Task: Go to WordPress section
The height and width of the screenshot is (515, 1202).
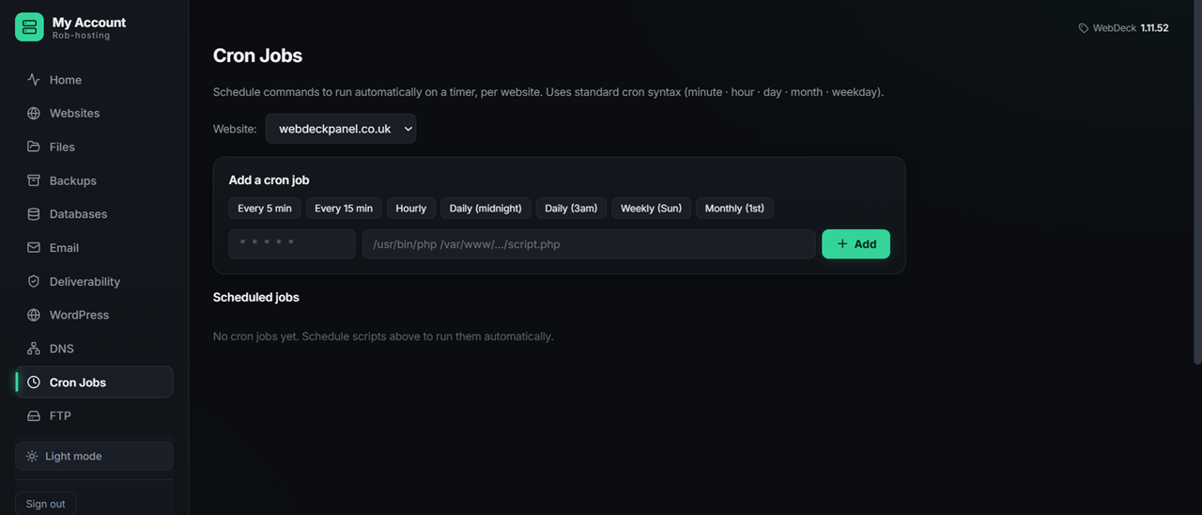Action: (94, 315)
